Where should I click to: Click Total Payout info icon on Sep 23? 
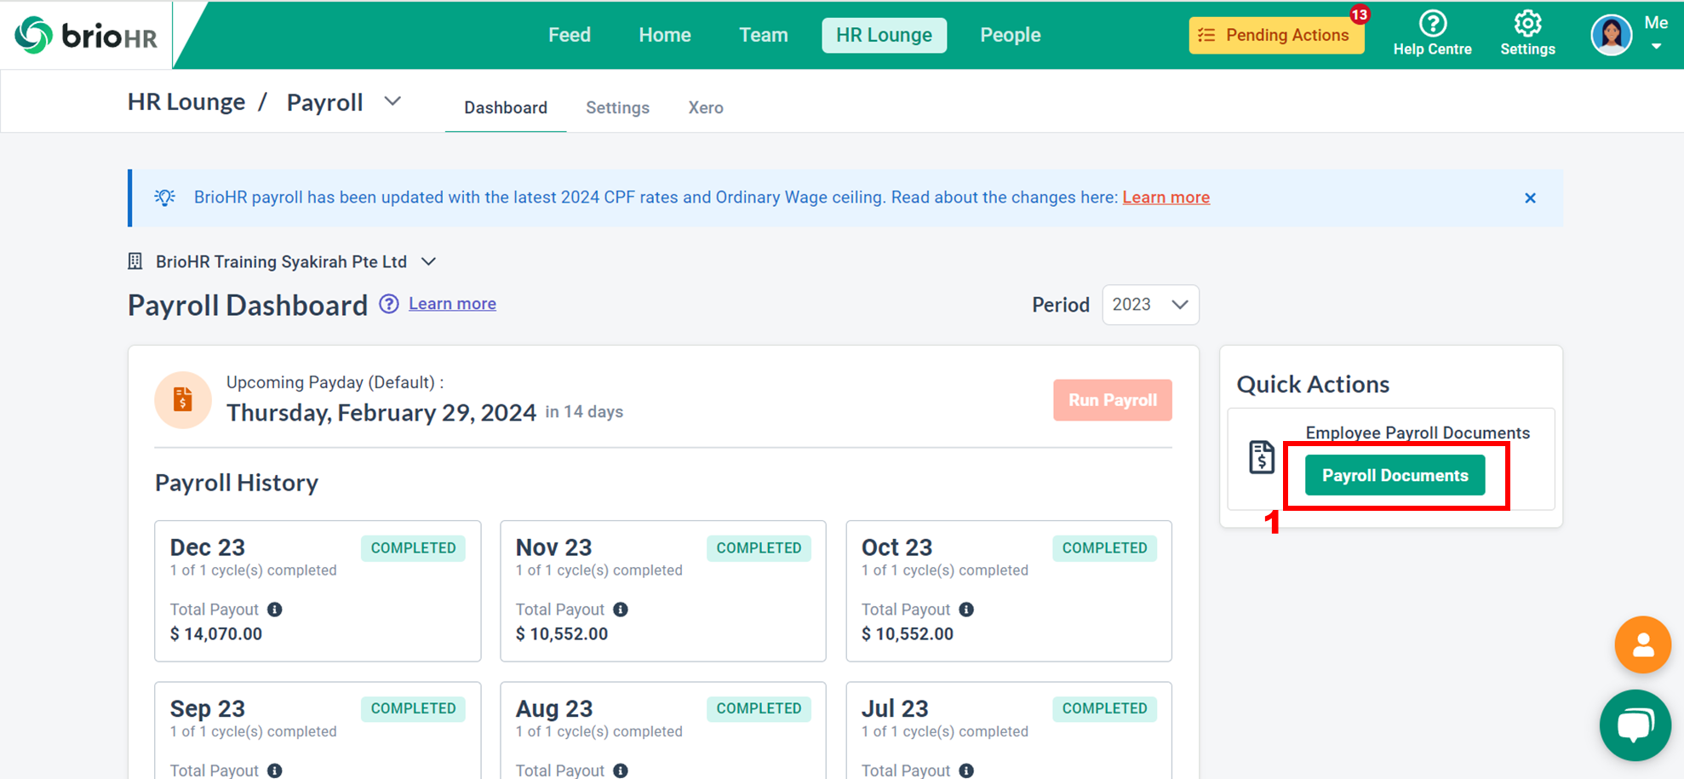pyautogui.click(x=275, y=770)
